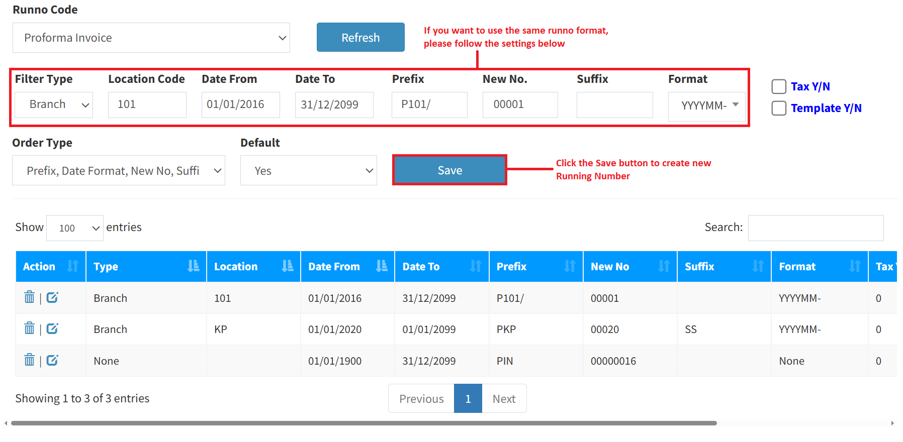The width and height of the screenshot is (903, 442).
Task: Sort table by Date To column
Action: click(x=441, y=266)
